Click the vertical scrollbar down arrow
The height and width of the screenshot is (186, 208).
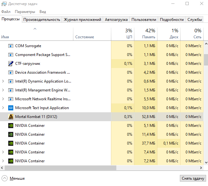coord(206,163)
